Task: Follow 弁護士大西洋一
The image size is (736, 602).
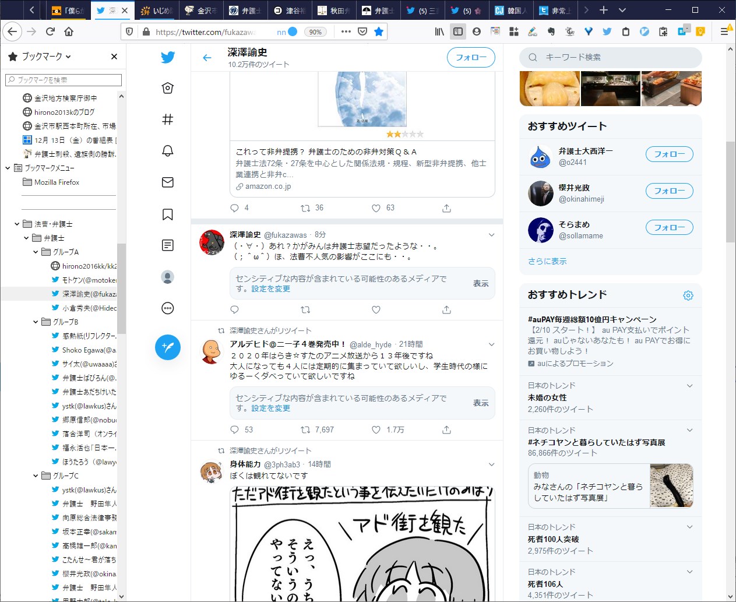Action: (669, 154)
